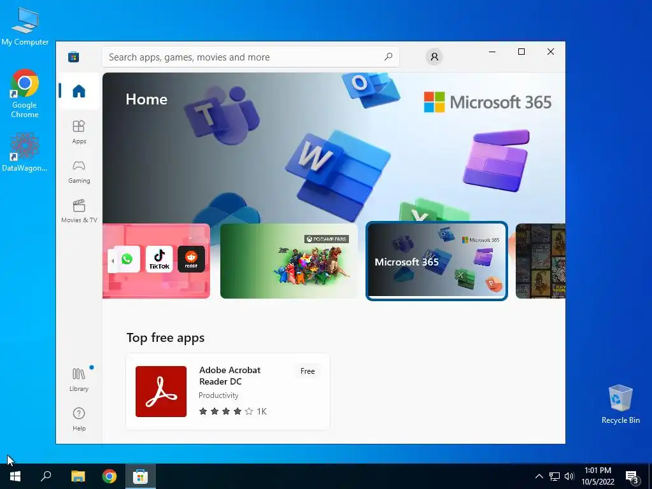The width and height of the screenshot is (652, 489).
Task: Open taskbar search
Action: [46, 476]
